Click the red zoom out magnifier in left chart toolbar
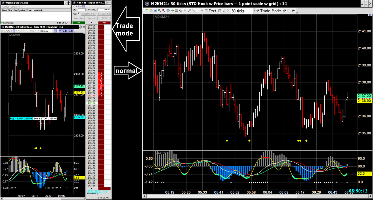373x200 pixels. coord(9,31)
